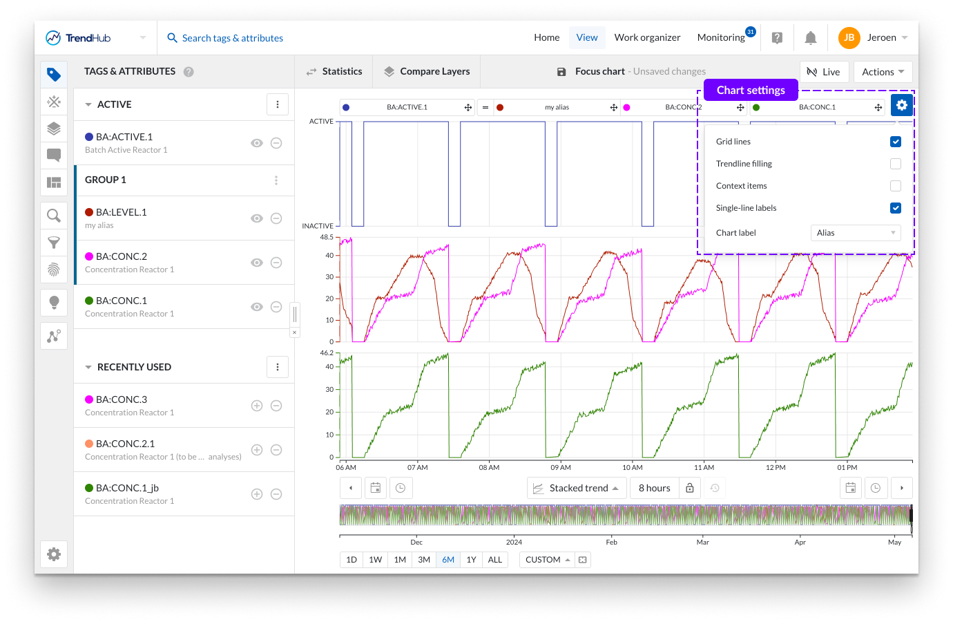Enable the Trendline filling checkbox
This screenshot has width=953, height=622.
click(x=896, y=164)
